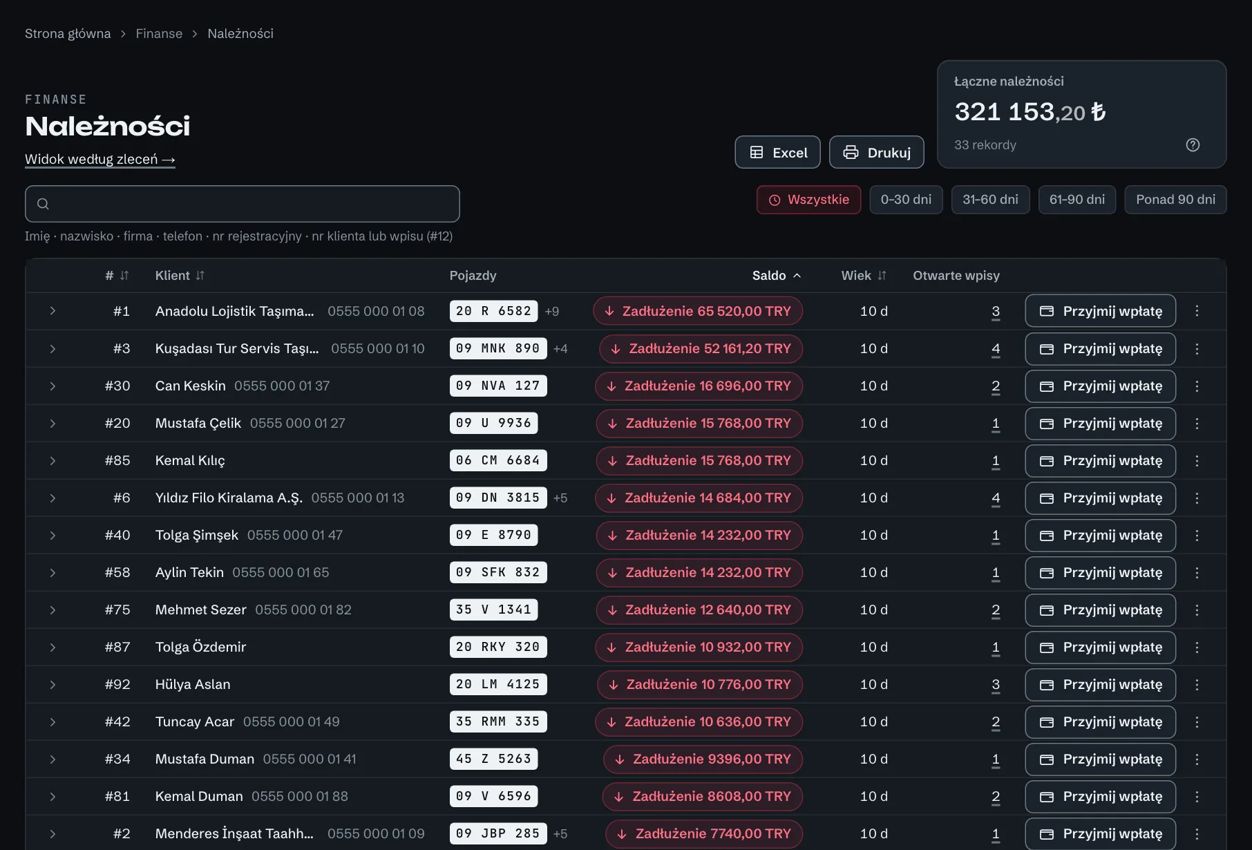Image resolution: width=1252 pixels, height=850 pixels.
Task: Click the Zadłużenie 16 696,00 TRY badge
Action: pyautogui.click(x=699, y=386)
